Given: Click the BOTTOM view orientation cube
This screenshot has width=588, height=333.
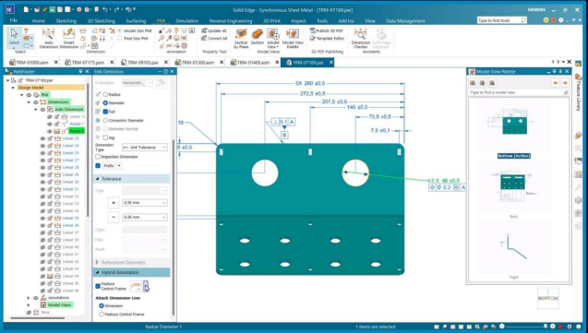Looking at the screenshot, I should tap(548, 298).
